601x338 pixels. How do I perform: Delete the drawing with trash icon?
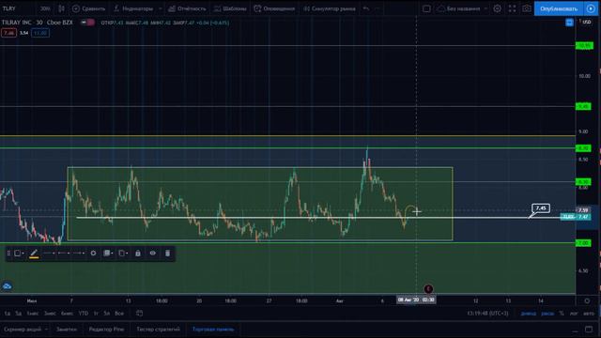pyautogui.click(x=167, y=253)
